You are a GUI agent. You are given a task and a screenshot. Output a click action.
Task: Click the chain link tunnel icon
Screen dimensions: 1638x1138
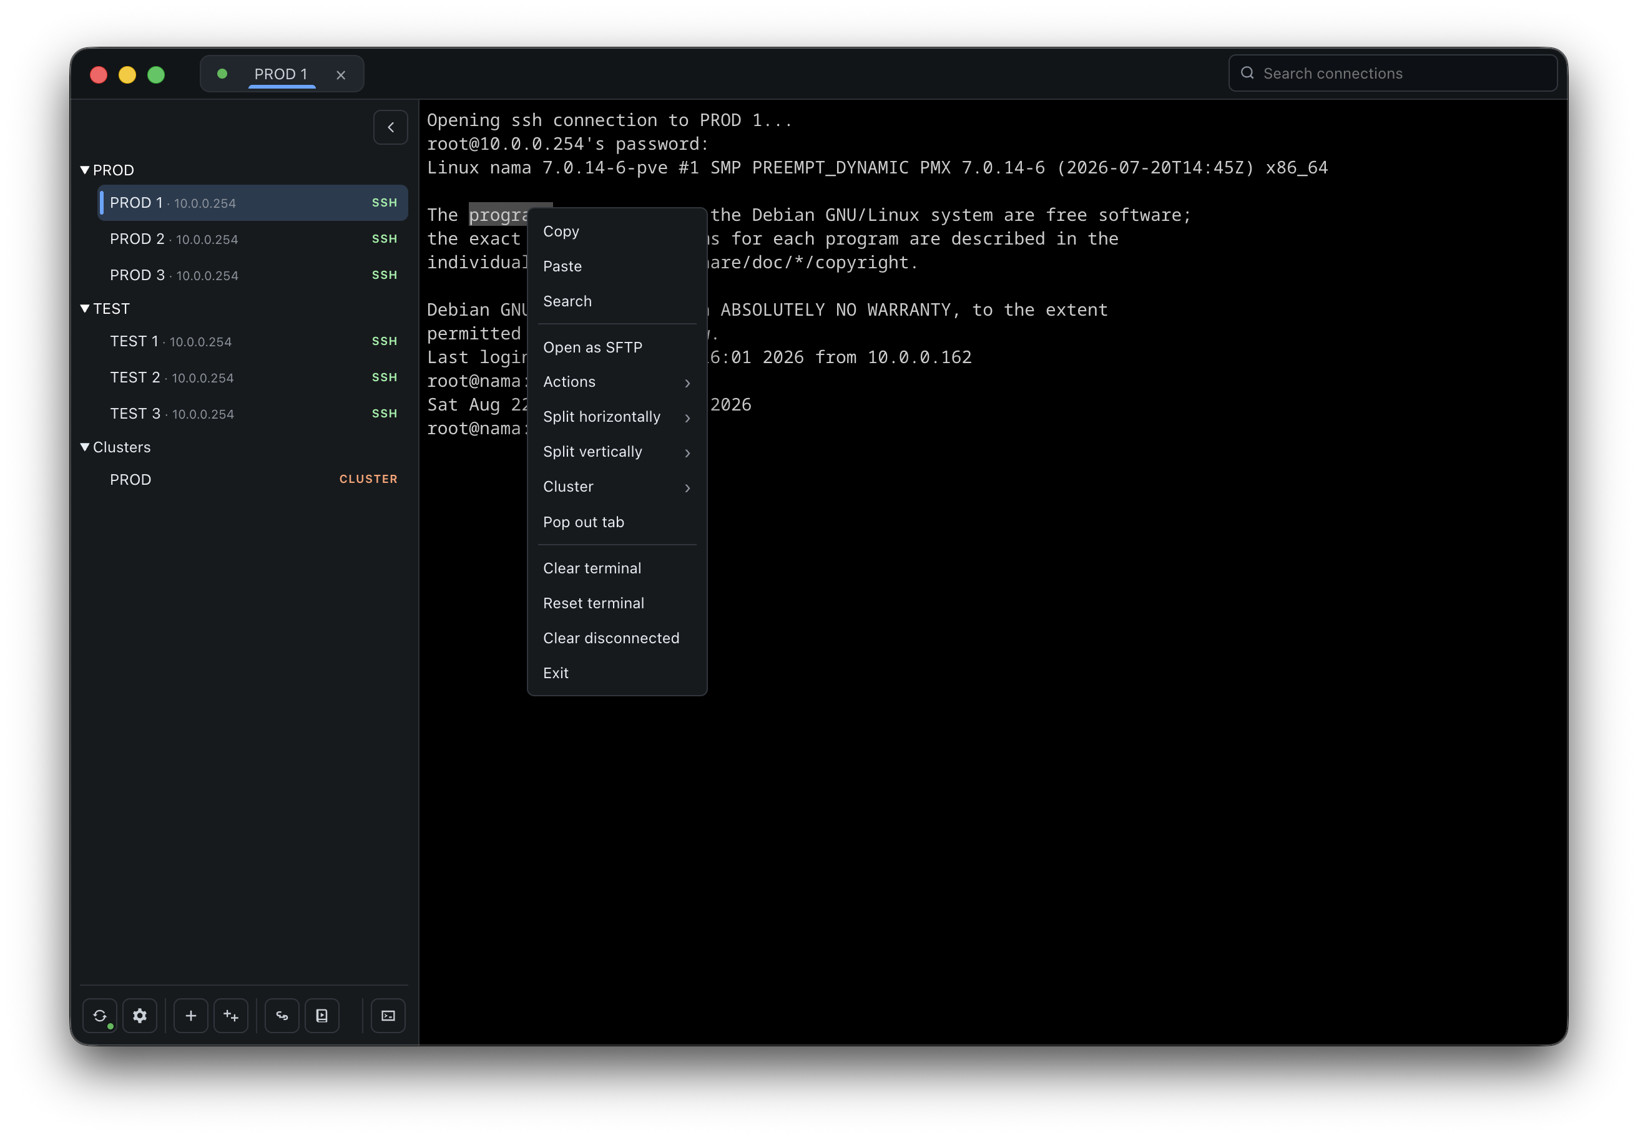pyautogui.click(x=282, y=1015)
